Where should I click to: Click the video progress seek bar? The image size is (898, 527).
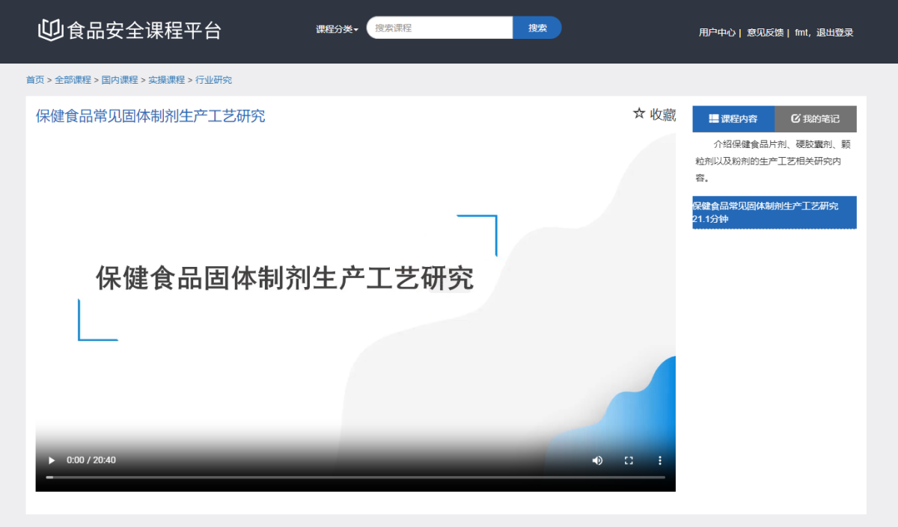(x=355, y=477)
